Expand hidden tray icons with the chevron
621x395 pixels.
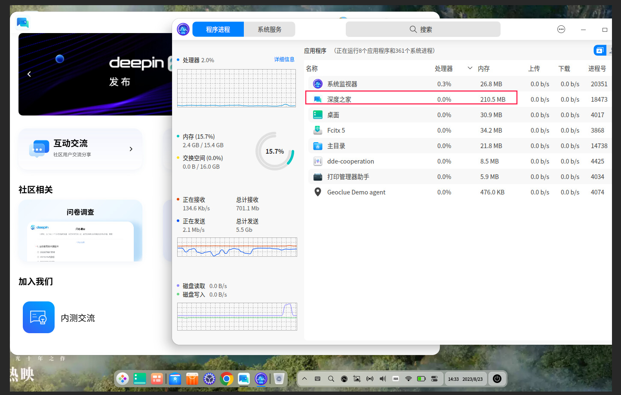coord(304,379)
